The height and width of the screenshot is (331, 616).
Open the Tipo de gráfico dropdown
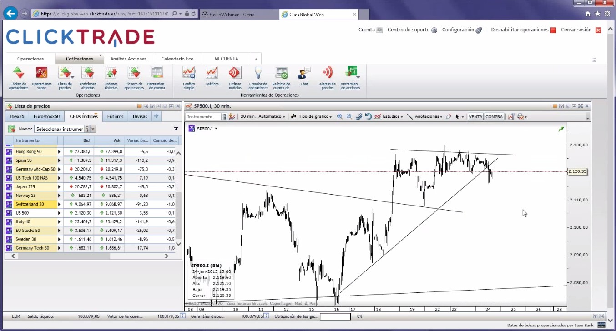(311, 117)
